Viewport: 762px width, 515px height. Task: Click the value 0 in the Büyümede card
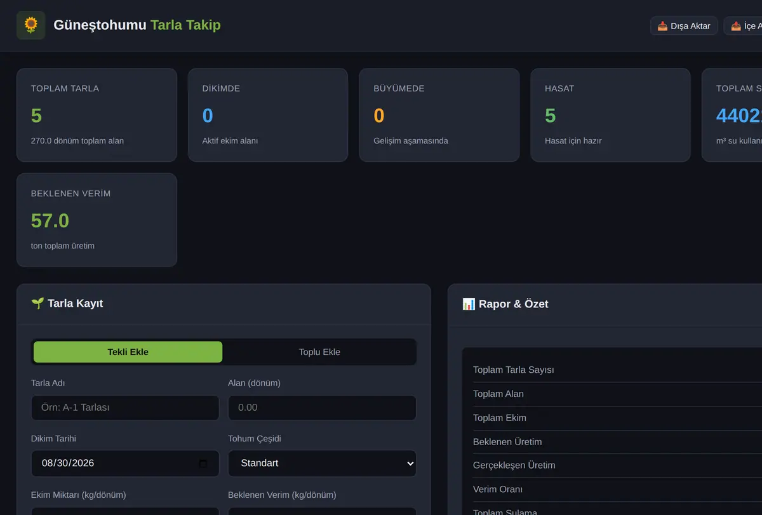[x=379, y=116]
